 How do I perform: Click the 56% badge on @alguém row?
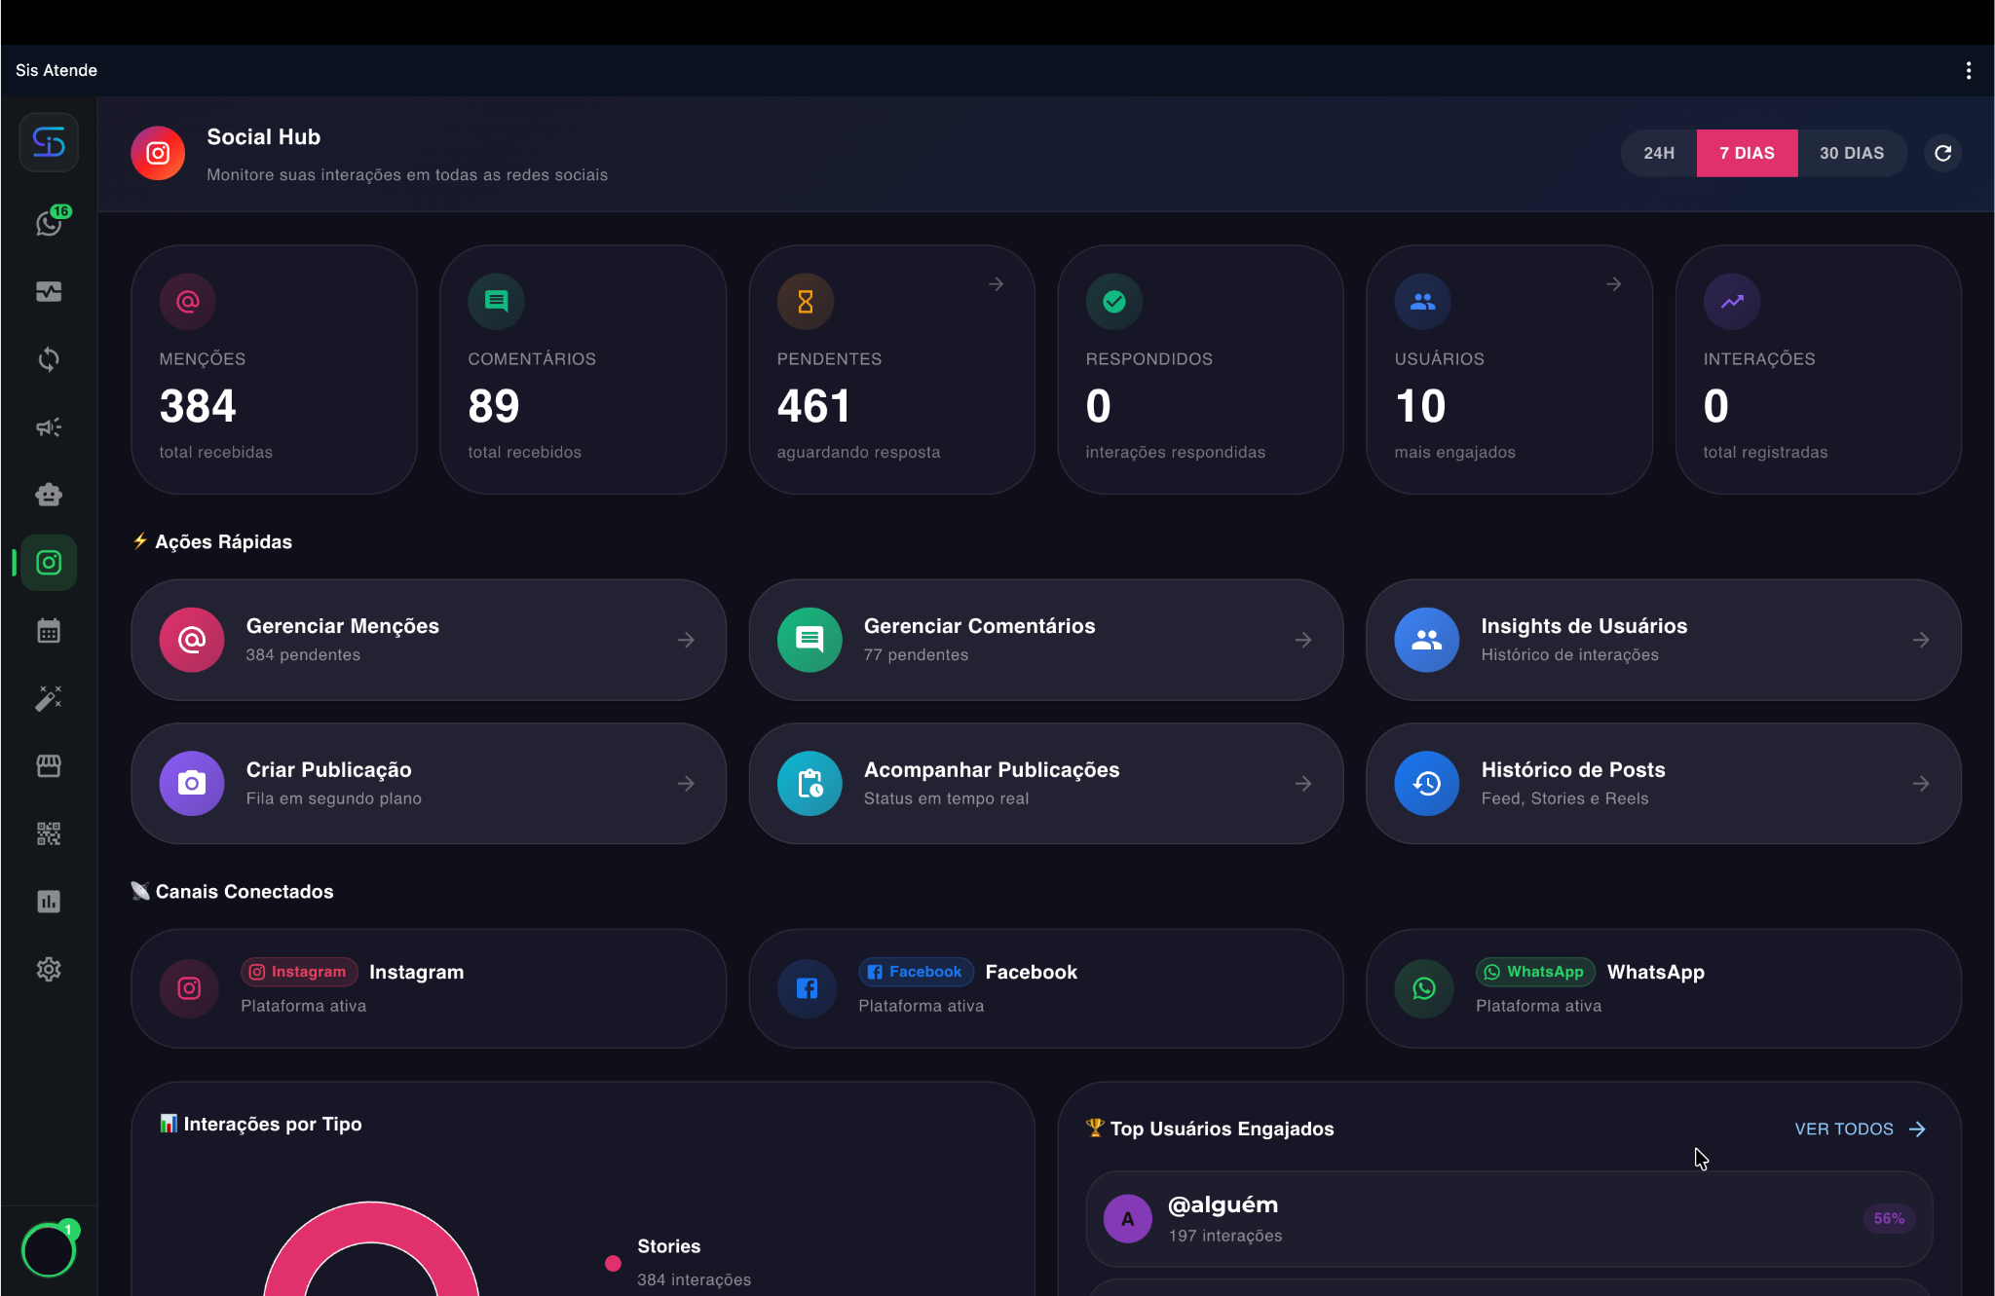(1889, 1219)
